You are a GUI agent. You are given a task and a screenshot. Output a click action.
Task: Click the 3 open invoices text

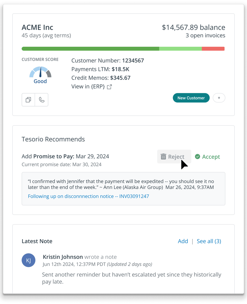tap(205, 35)
